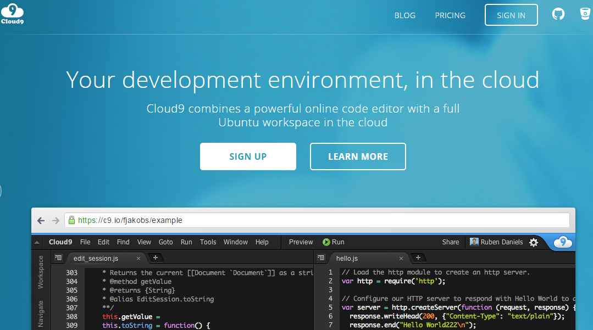Click the Preview button
The image size is (593, 330).
pyautogui.click(x=301, y=242)
